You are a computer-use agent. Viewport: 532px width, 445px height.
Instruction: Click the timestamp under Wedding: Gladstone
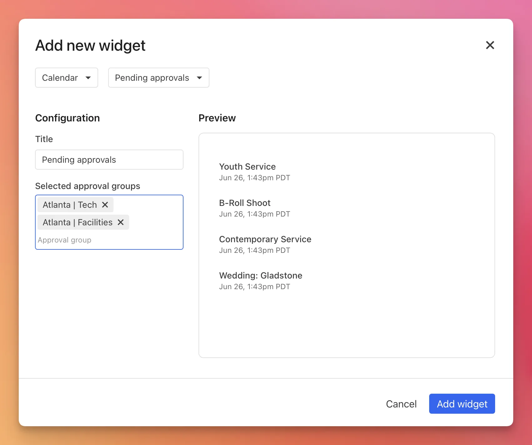(x=254, y=287)
